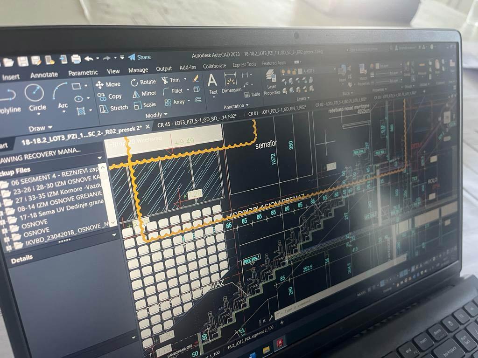Choose the Mirror tool
The width and height of the screenshot is (478, 358).
point(136,94)
